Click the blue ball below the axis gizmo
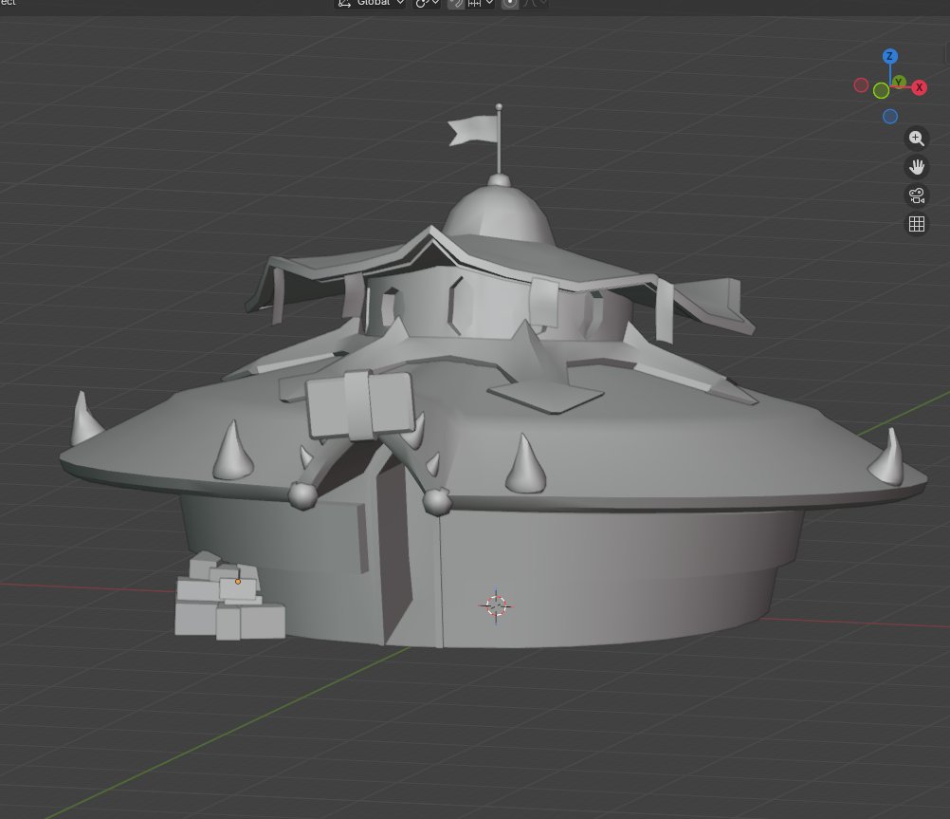The image size is (950, 819). [889, 116]
